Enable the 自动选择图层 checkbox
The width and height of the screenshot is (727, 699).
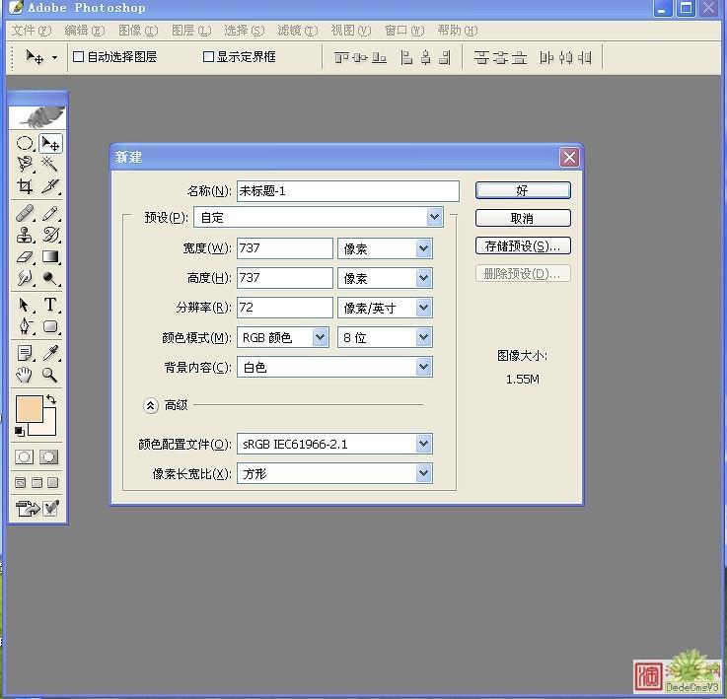78,57
